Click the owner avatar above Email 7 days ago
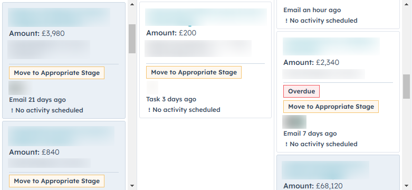412x190 pixels. [294, 122]
